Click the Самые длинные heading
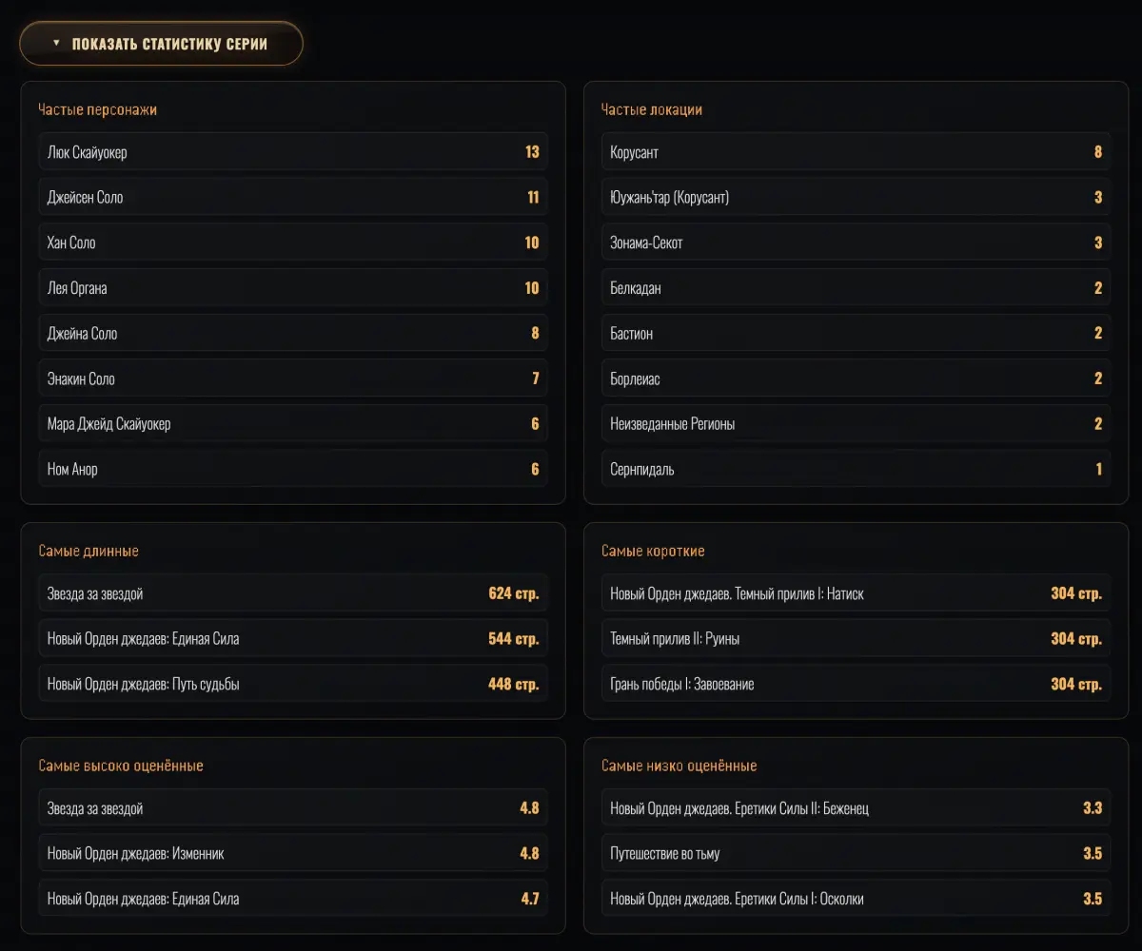This screenshot has width=1142, height=951. (89, 551)
